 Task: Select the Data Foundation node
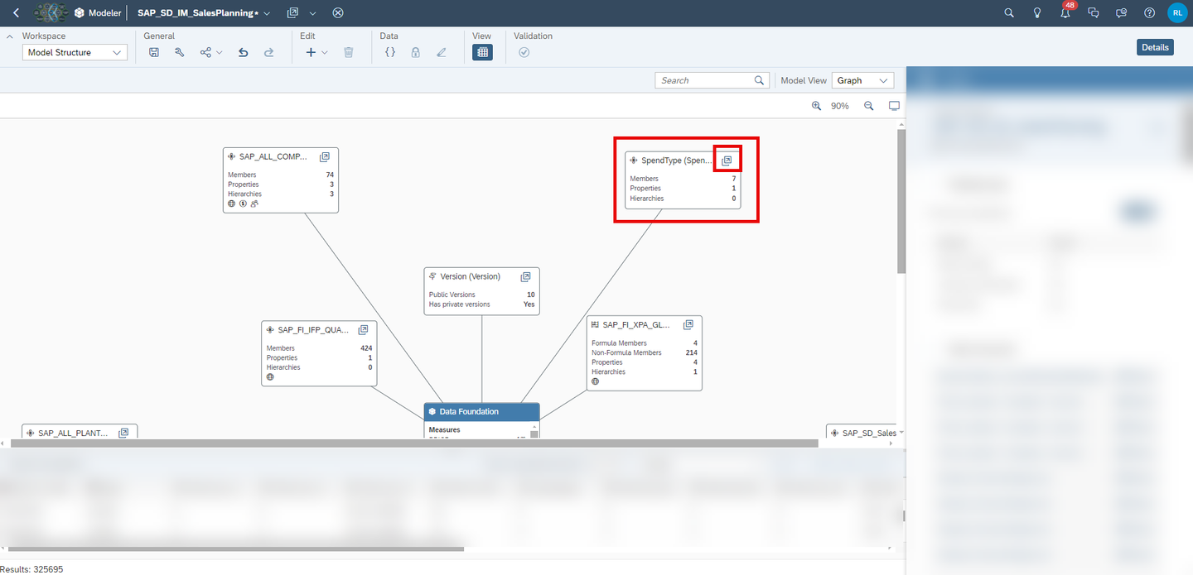click(x=481, y=411)
